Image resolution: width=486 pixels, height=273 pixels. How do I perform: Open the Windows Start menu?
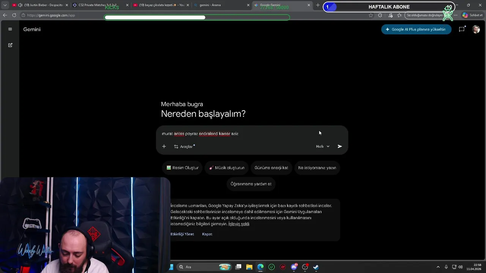click(171, 267)
